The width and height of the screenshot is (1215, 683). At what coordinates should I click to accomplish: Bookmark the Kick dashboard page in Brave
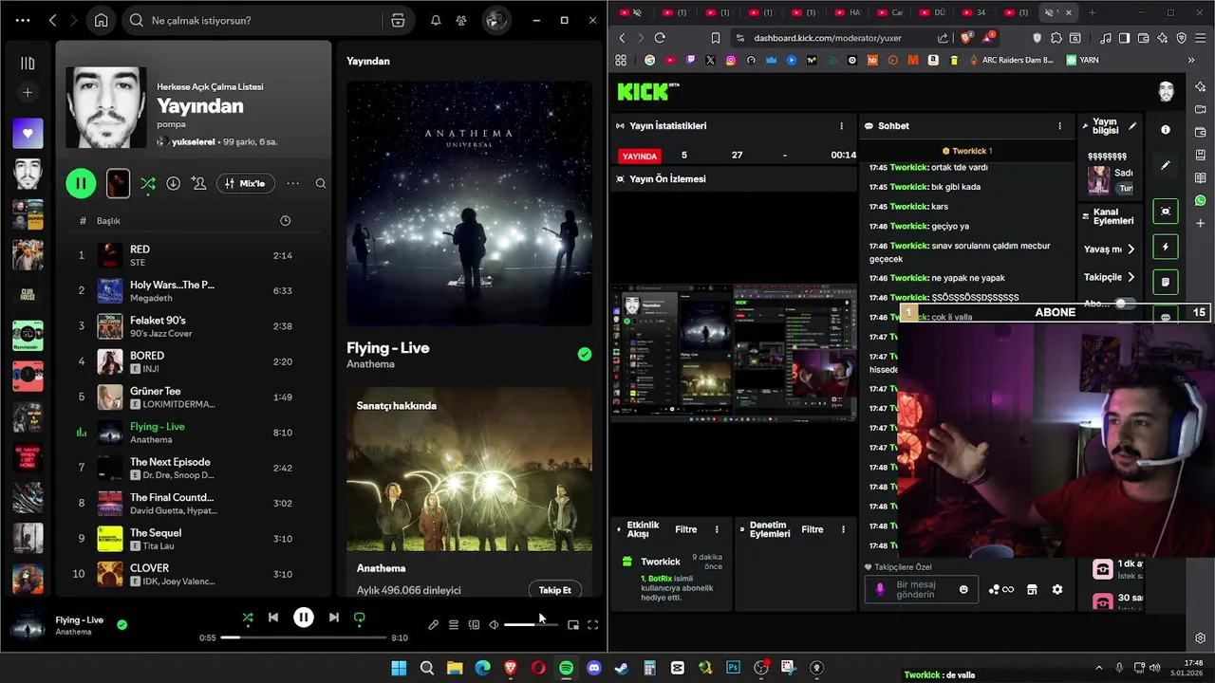coord(716,38)
